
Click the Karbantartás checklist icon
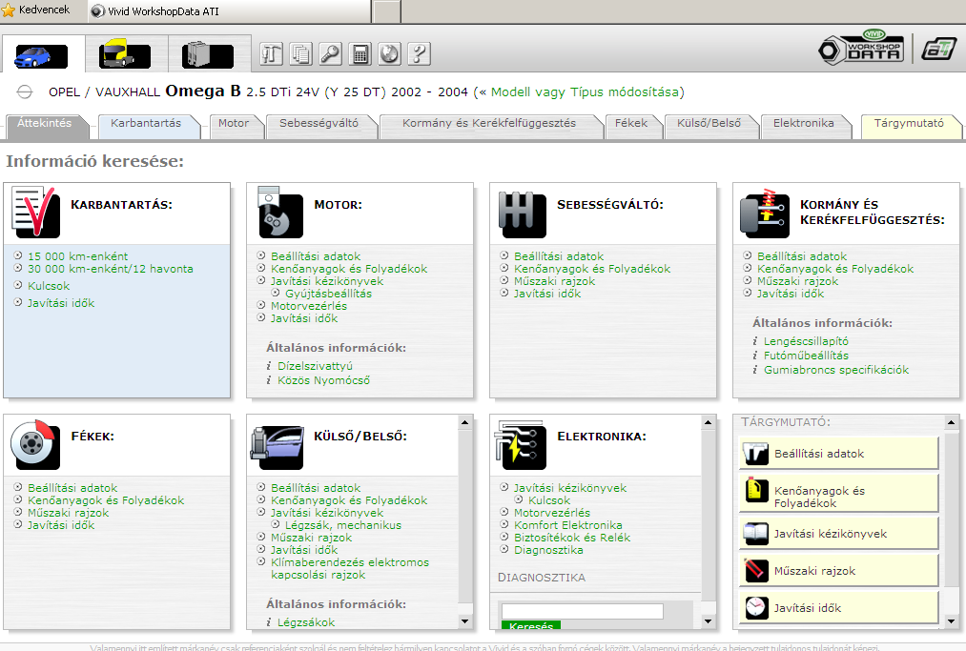click(x=36, y=212)
